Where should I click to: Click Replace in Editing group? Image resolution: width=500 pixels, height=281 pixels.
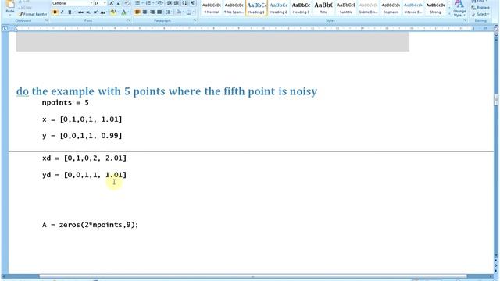pyautogui.click(x=480, y=8)
